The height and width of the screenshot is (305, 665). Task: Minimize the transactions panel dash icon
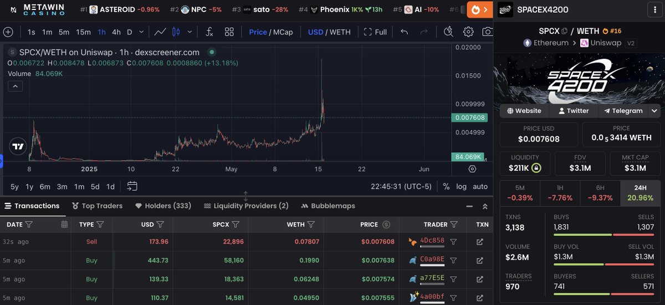click(469, 206)
